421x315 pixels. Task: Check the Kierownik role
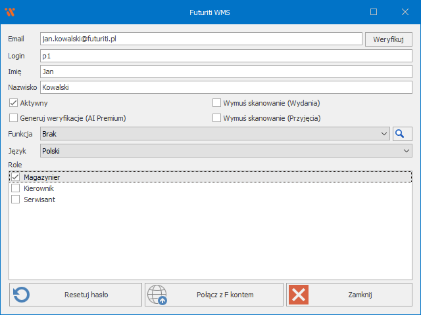[x=16, y=188]
